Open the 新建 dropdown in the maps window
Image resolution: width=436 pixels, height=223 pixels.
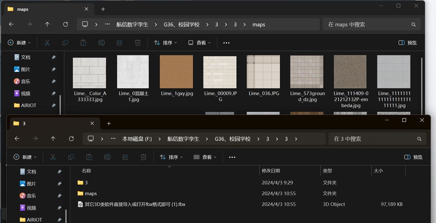click(x=19, y=43)
